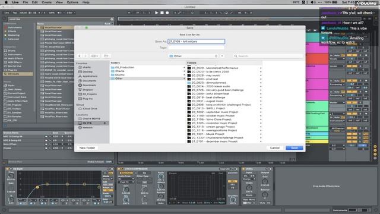Open the Live application menu

coord(15,2)
